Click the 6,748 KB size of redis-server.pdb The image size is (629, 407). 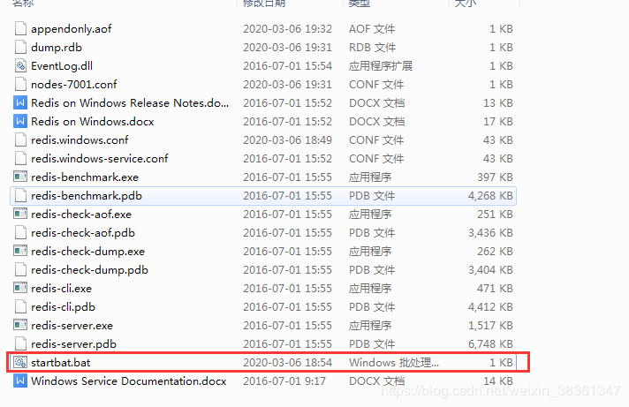point(490,344)
